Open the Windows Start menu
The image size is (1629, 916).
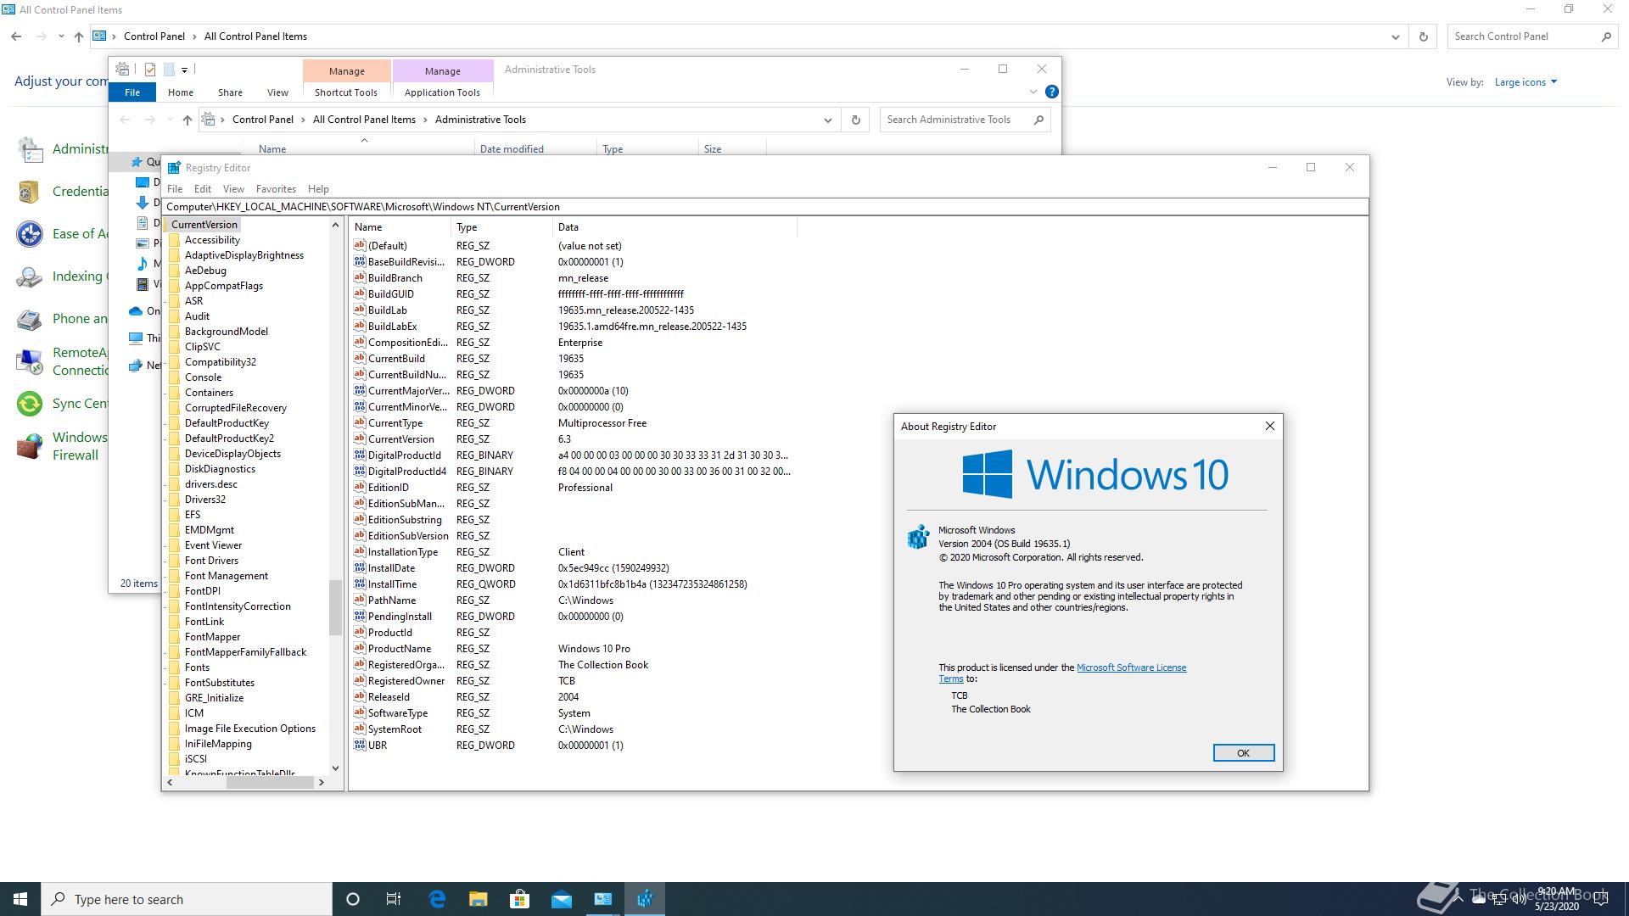[x=20, y=899]
